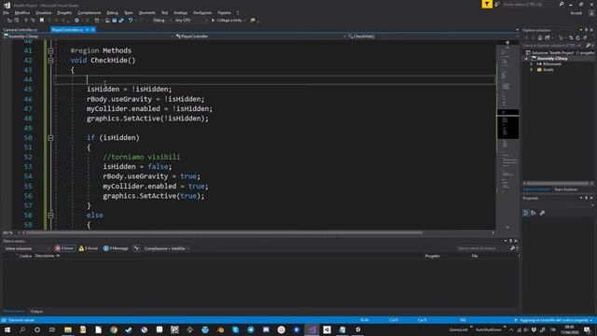Open the Debug configuration dropdown
Screen dimensions: 597x336
(x=161, y=21)
